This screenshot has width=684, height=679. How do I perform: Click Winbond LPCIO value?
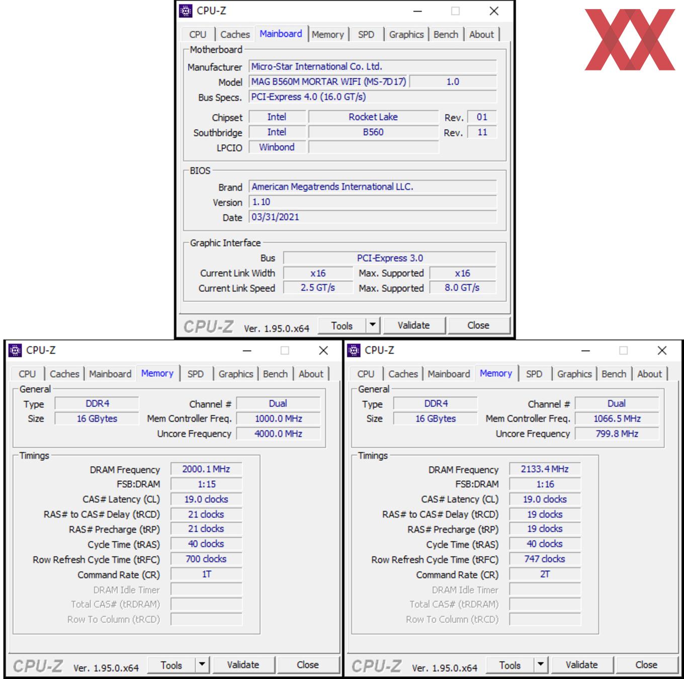(277, 147)
